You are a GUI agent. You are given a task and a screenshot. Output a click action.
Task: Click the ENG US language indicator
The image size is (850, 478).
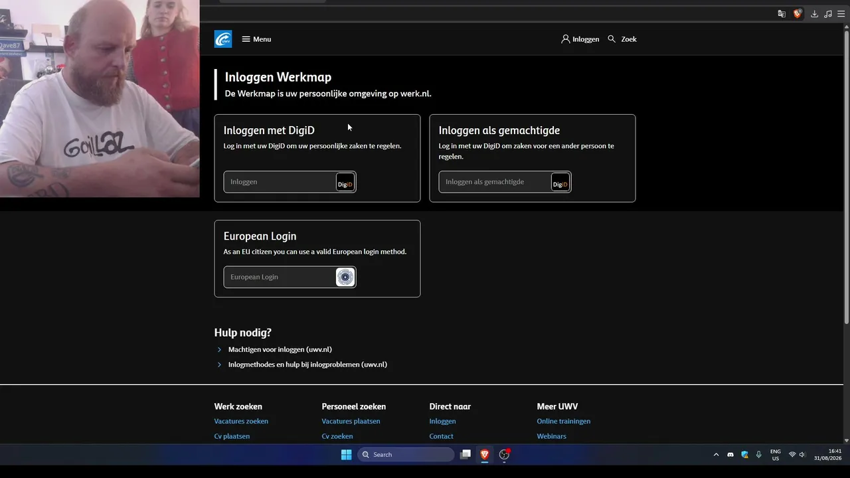tap(775, 455)
